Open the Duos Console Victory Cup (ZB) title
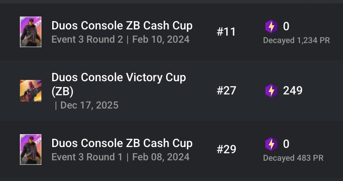The height and width of the screenshot is (181, 343). [x=119, y=84]
